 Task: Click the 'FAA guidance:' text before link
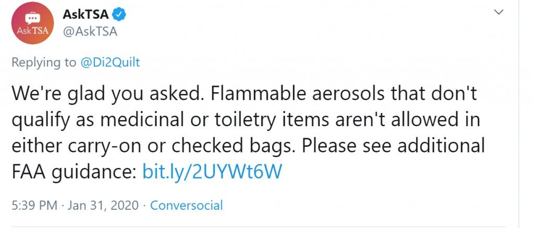point(74,172)
